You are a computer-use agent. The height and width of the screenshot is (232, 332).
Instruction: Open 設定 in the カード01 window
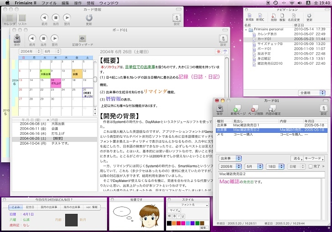tap(323, 109)
